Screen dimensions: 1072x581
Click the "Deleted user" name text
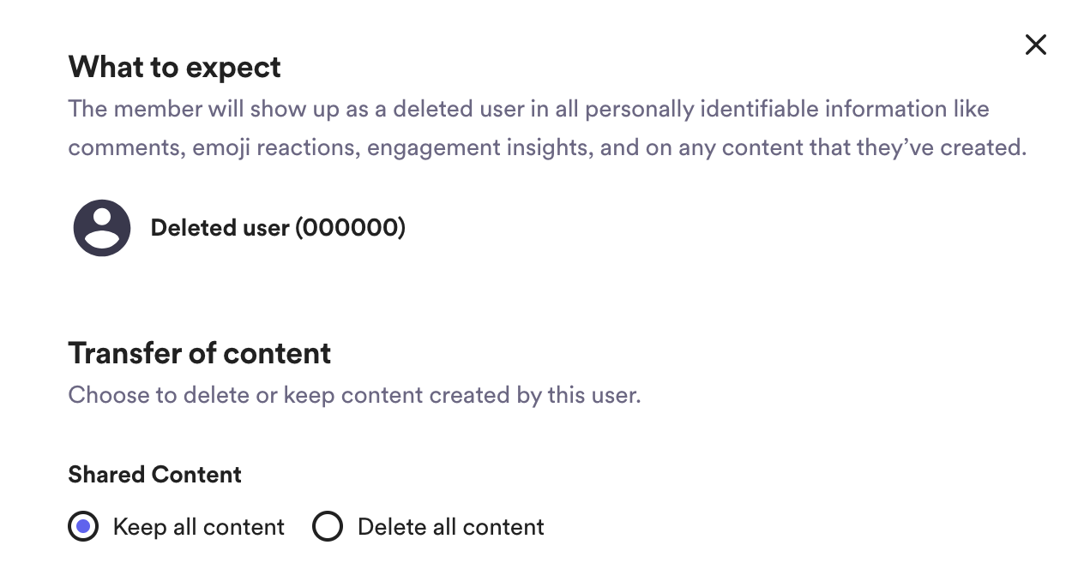pyautogui.click(x=220, y=228)
